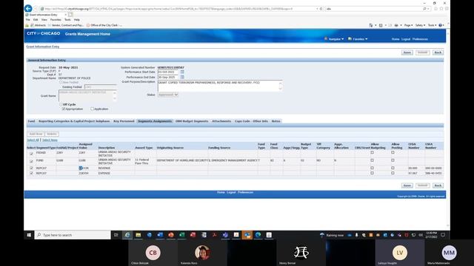
Task: Click Logout link in the blue header
Action: 406,39
